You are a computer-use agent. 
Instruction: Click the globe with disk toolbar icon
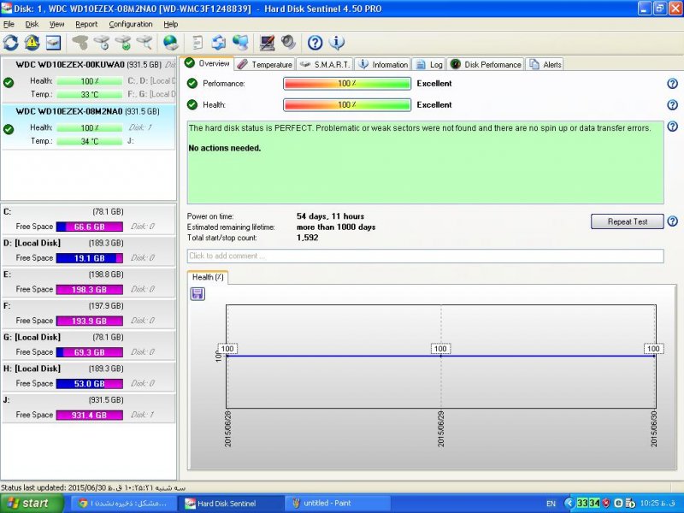point(170,43)
